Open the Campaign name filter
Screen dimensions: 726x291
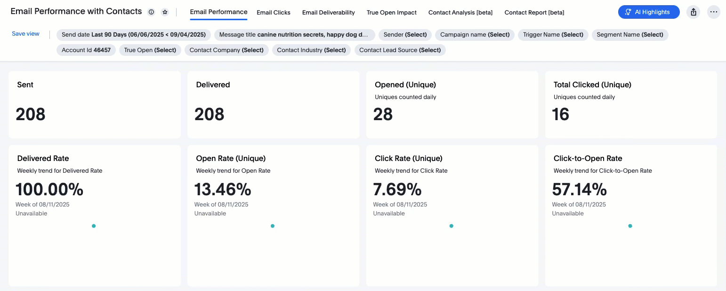(475, 35)
